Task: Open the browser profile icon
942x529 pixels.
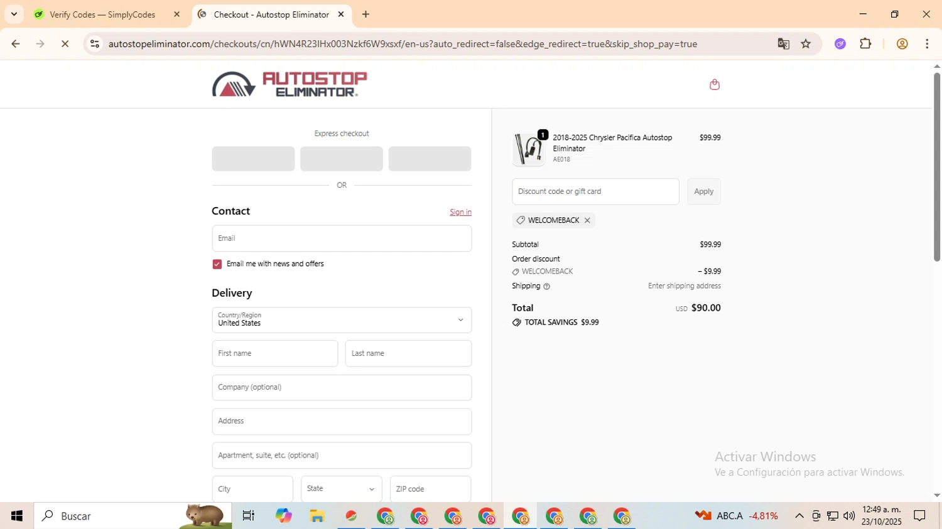Action: tap(902, 44)
